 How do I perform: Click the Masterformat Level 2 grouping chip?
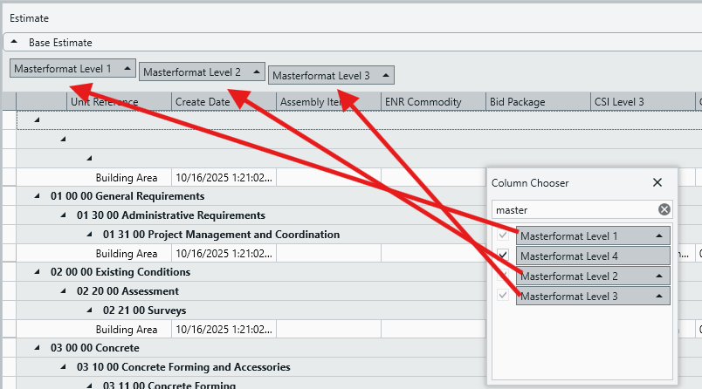pyautogui.click(x=192, y=72)
